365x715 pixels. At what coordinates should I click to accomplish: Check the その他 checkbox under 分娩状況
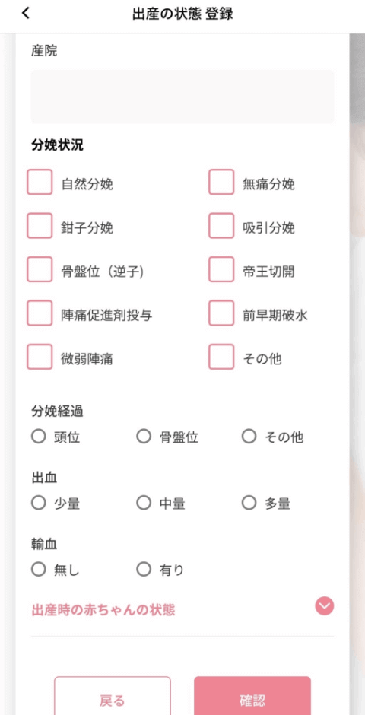[221, 357]
